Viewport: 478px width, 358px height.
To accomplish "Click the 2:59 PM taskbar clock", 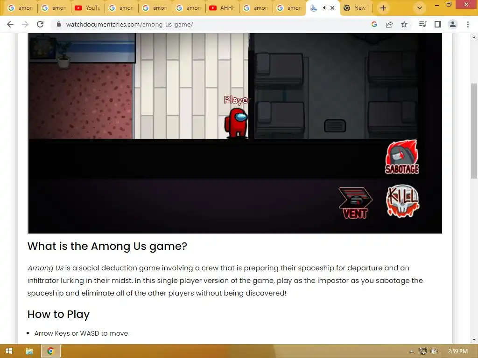I will coord(457,351).
